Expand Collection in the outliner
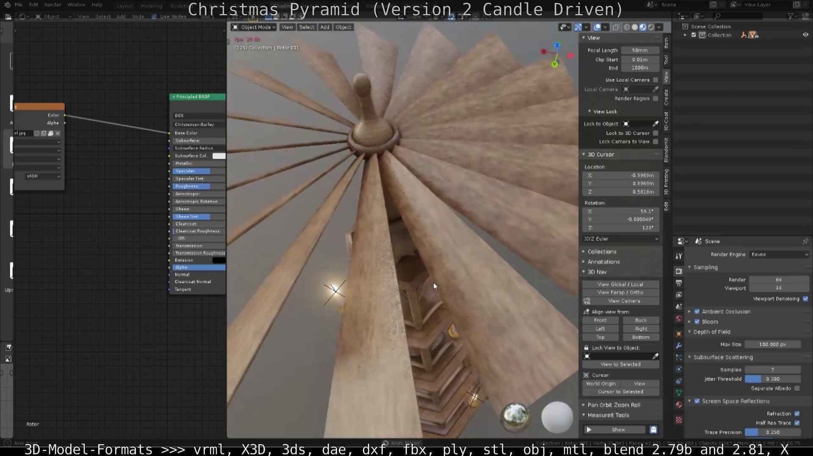Viewport: 813px width, 456px height. [685, 35]
